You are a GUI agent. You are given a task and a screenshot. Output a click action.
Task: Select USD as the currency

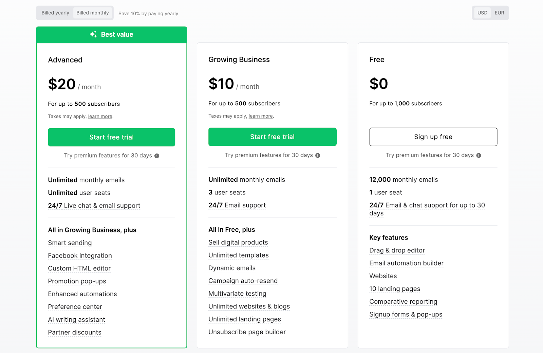[482, 13]
